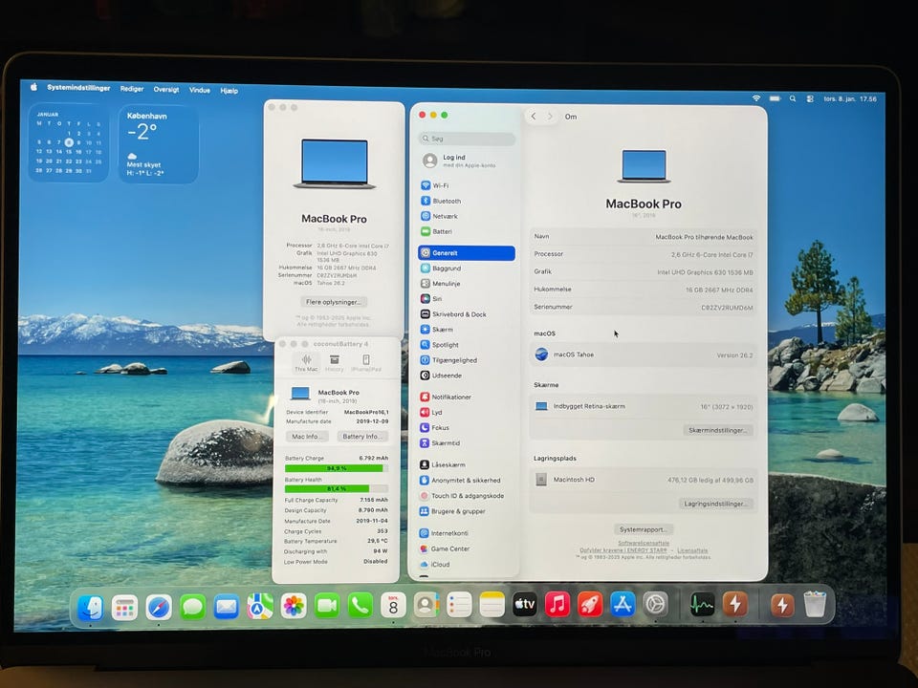
Task: Navigate back with the left chevron
Action: coord(534,117)
